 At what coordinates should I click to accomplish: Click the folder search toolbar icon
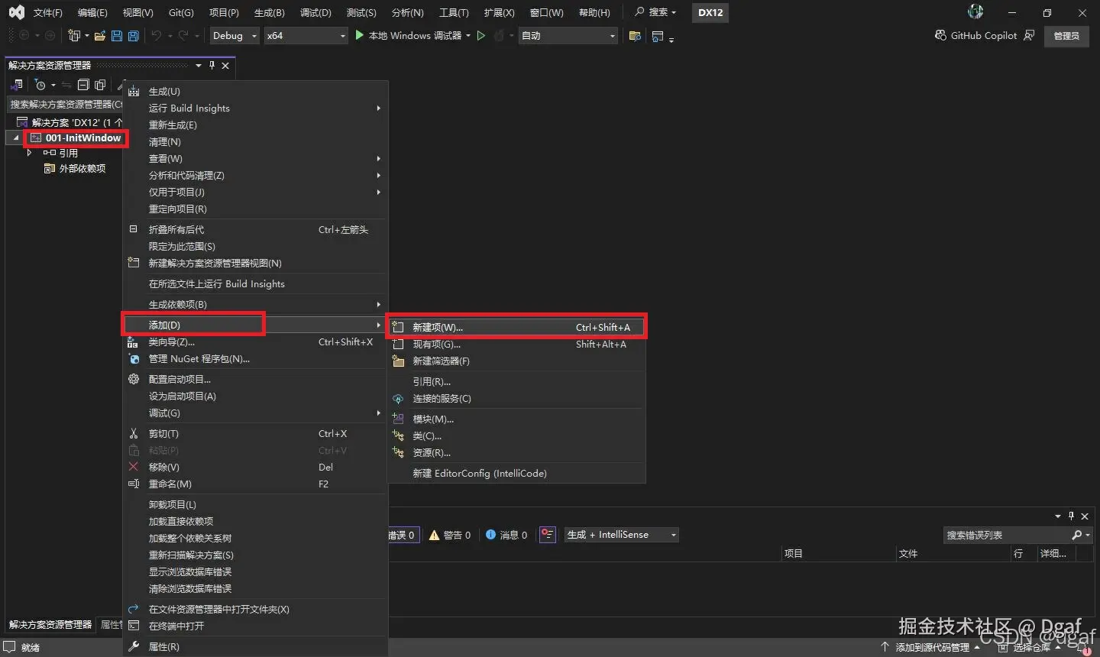coord(634,36)
